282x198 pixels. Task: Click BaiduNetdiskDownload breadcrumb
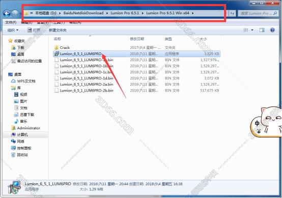pyautogui.click(x=83, y=13)
